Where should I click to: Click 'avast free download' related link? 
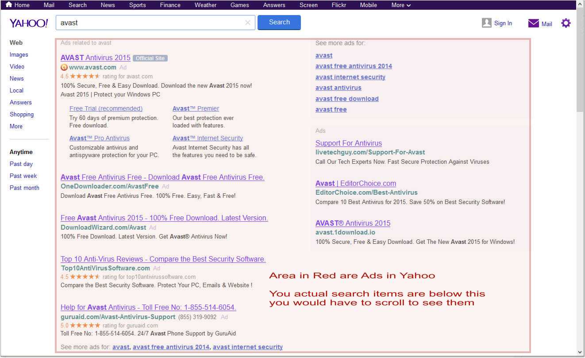pyautogui.click(x=347, y=99)
